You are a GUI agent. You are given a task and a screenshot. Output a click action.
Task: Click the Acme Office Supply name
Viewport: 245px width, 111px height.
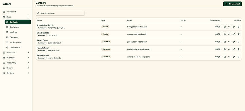(x=45, y=25)
